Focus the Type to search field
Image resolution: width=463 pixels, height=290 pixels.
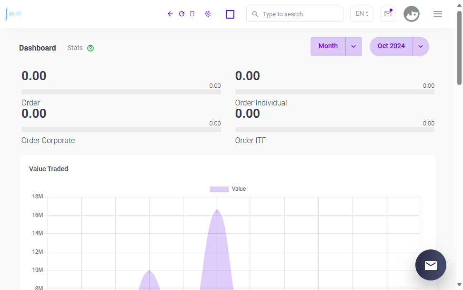(x=295, y=14)
